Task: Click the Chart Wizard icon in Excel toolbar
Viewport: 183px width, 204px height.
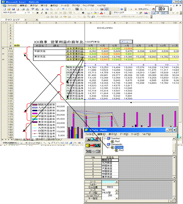Action: tap(102, 9)
